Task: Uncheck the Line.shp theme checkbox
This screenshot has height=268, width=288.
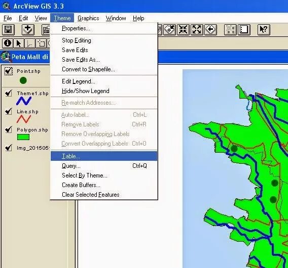Action: click(9, 111)
